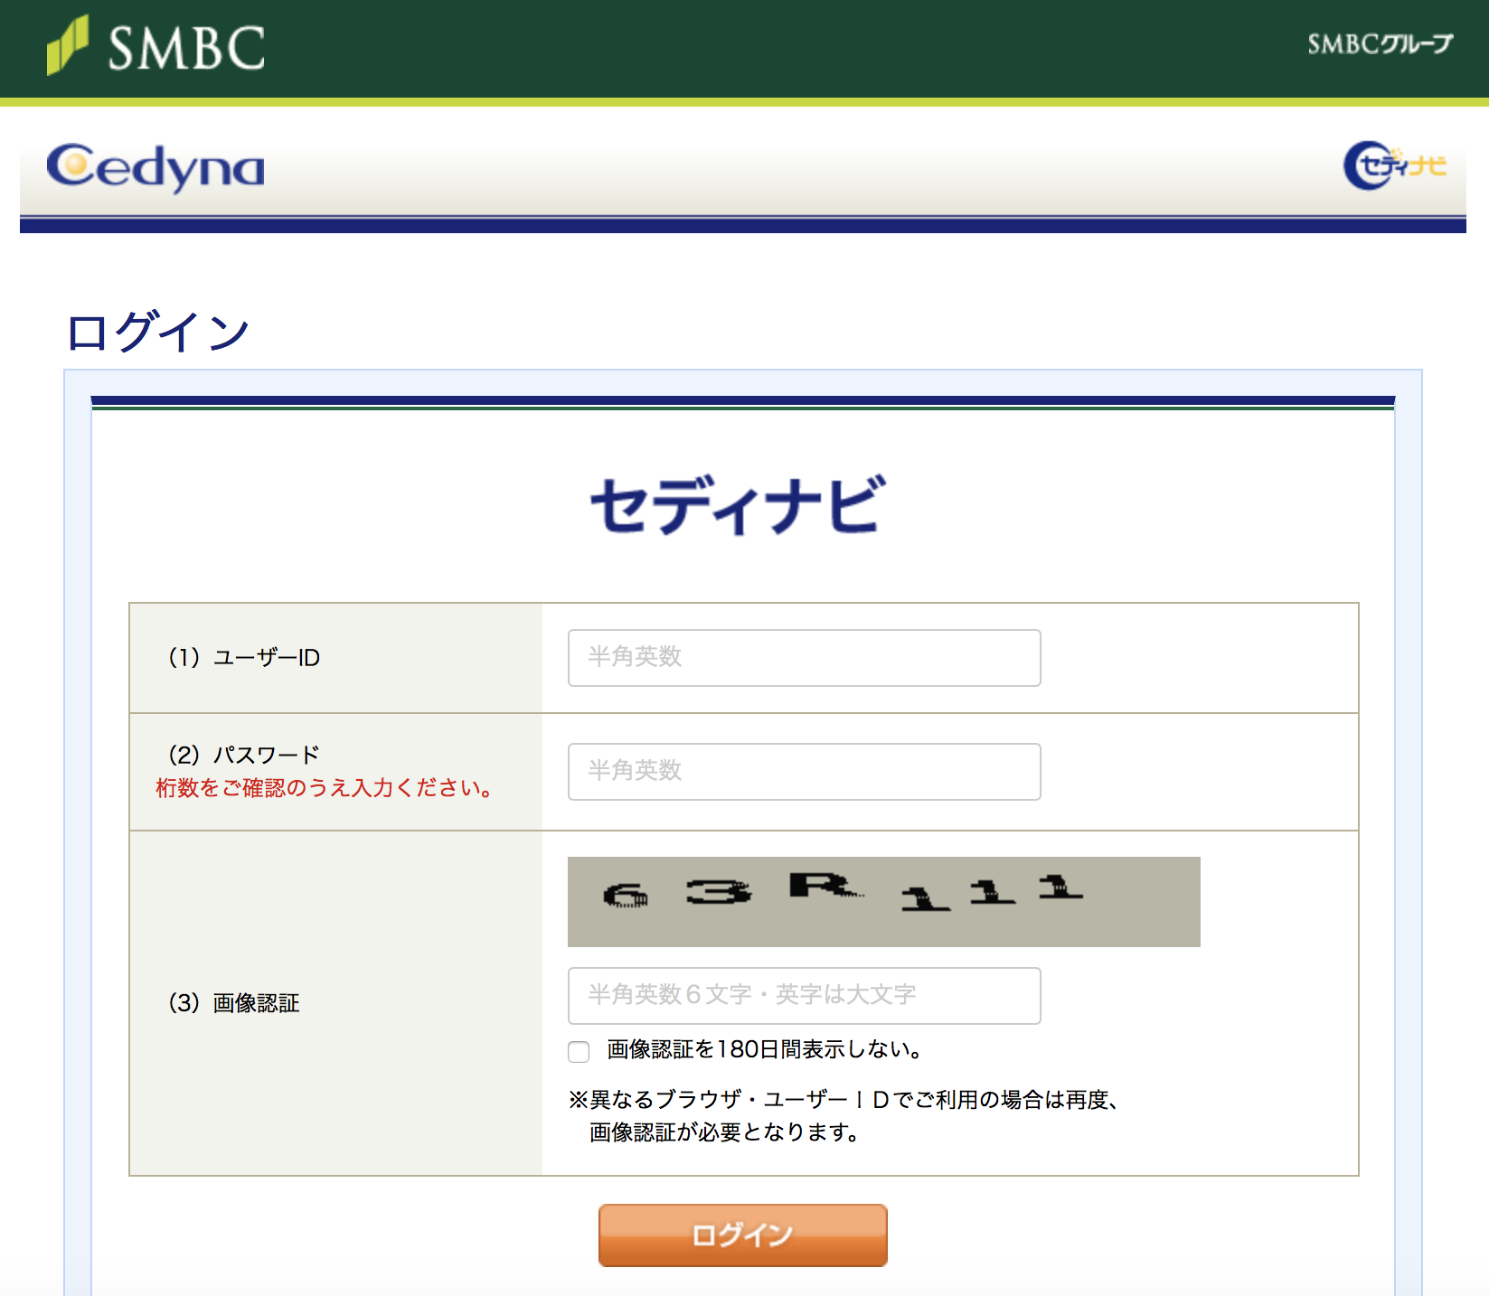Click the 画像認証を180日間表示しない label text
1489x1296 pixels.
tap(765, 1049)
